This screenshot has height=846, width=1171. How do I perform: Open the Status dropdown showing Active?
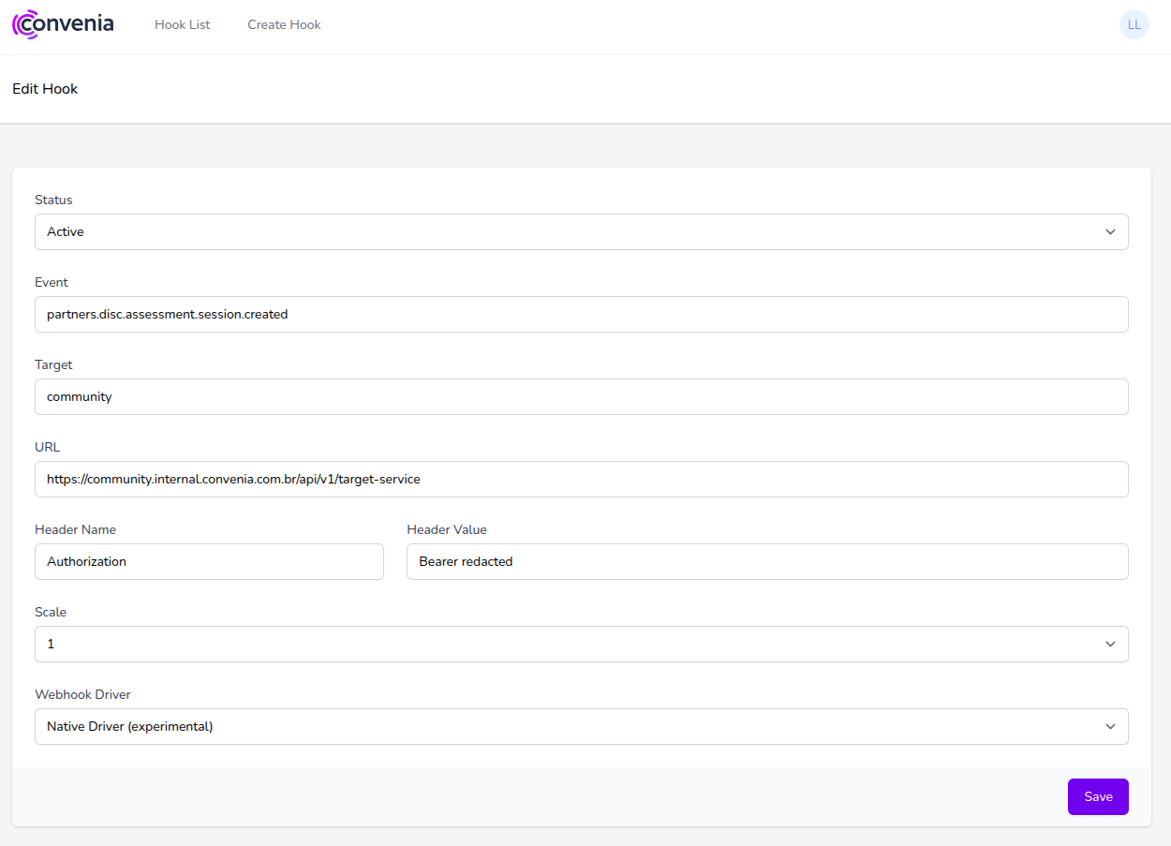[582, 231]
